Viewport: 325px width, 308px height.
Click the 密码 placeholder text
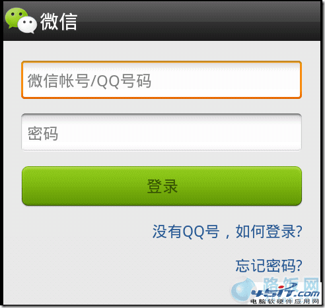43,133
